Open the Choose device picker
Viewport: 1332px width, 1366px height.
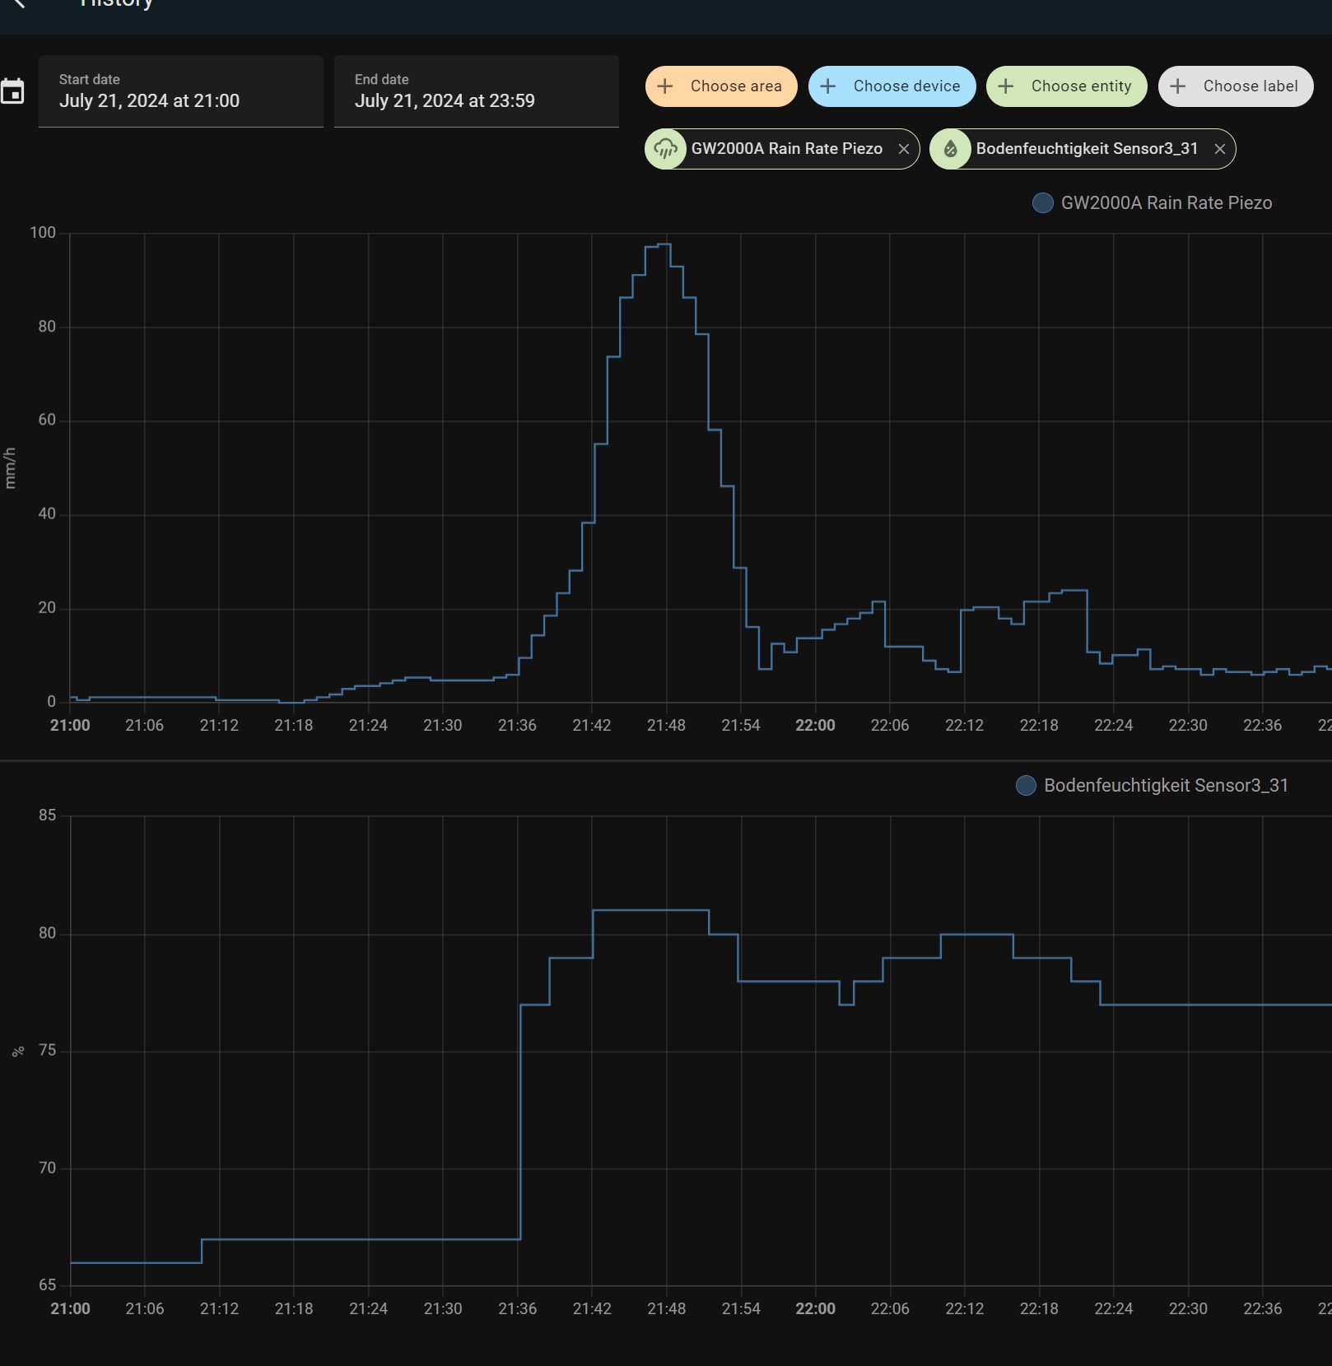[x=892, y=86]
